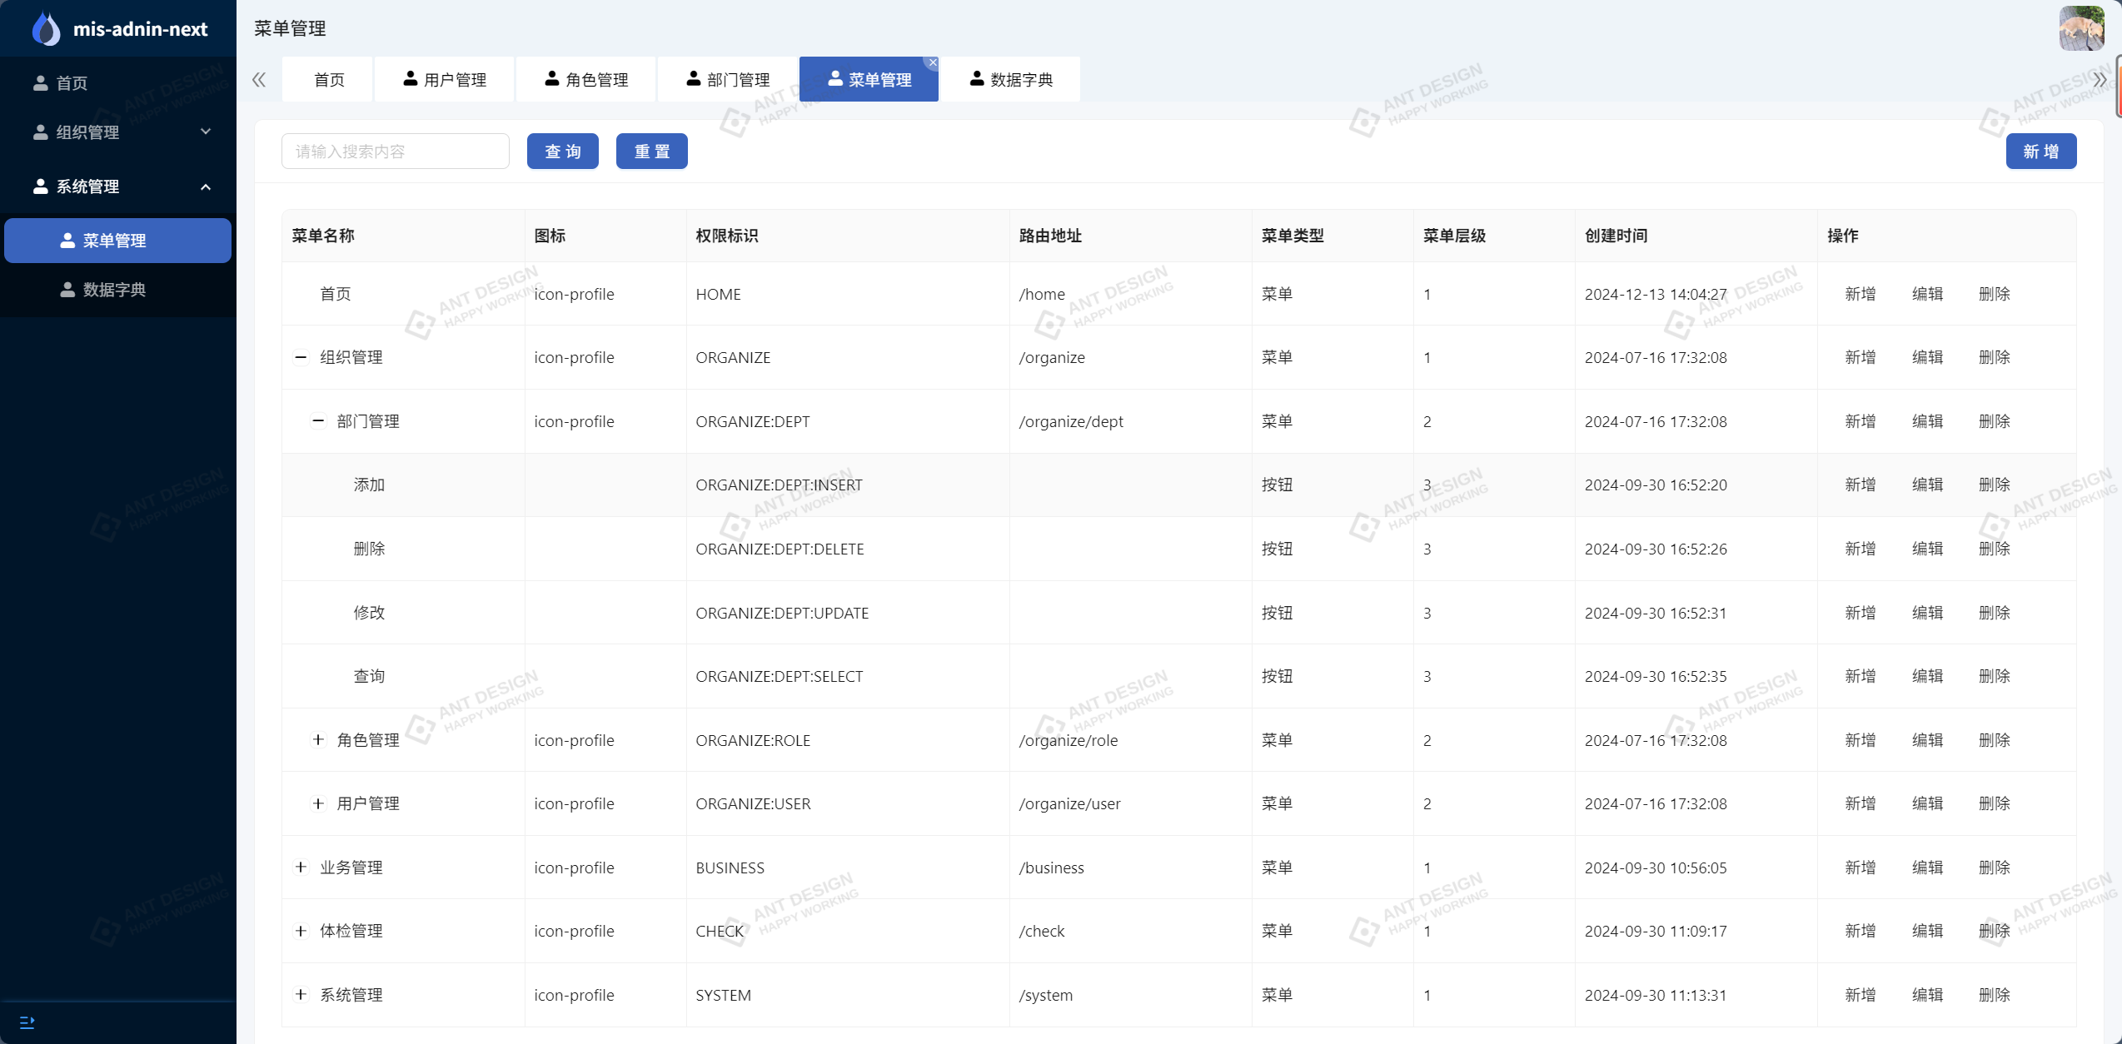Click the search content input field
Image resolution: width=2122 pixels, height=1044 pixels.
tap(395, 152)
